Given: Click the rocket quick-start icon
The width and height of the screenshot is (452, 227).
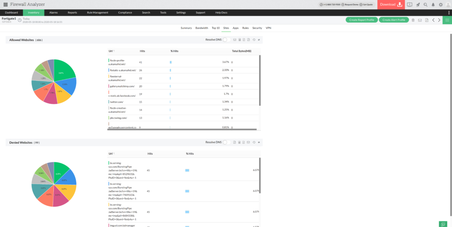Looking at the screenshot, I should tap(418, 4).
